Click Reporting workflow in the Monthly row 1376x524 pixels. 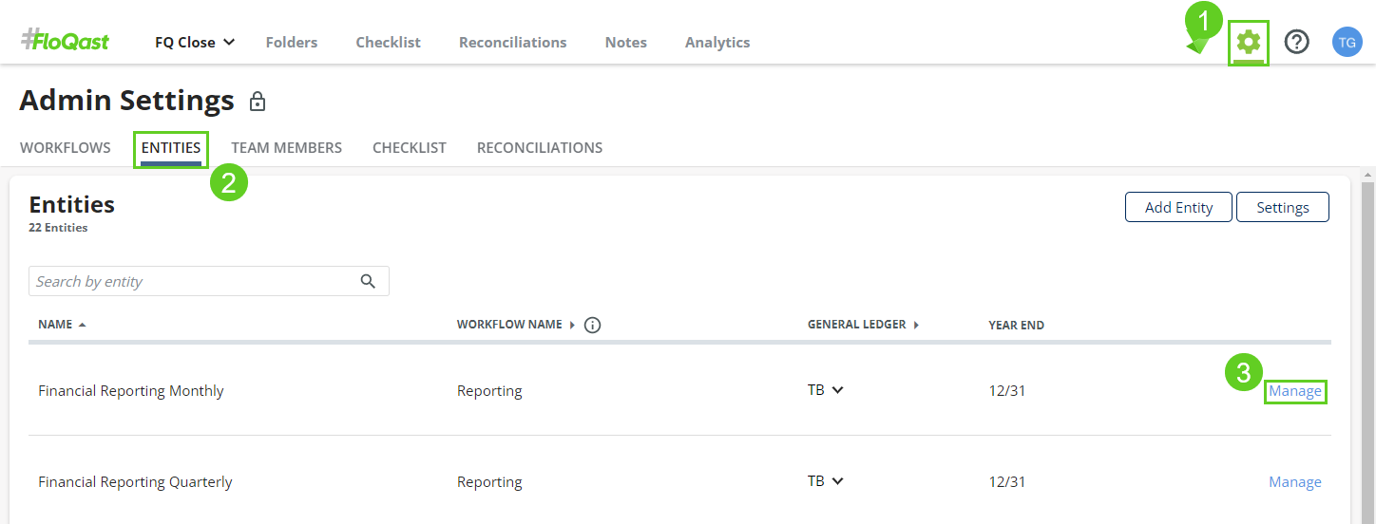[489, 391]
